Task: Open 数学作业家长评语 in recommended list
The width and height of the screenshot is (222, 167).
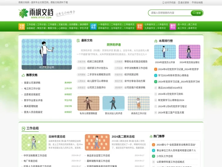Action: coord(33,100)
